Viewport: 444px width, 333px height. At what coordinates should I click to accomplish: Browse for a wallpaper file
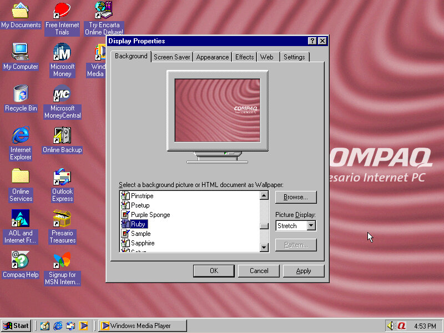(295, 197)
